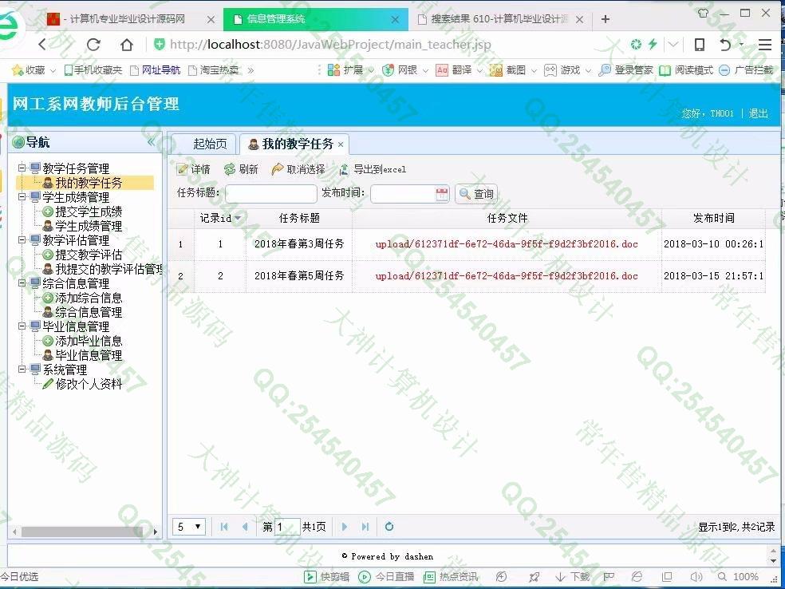Open a new browser tab with plus
This screenshot has height=589, width=785.
pos(606,19)
